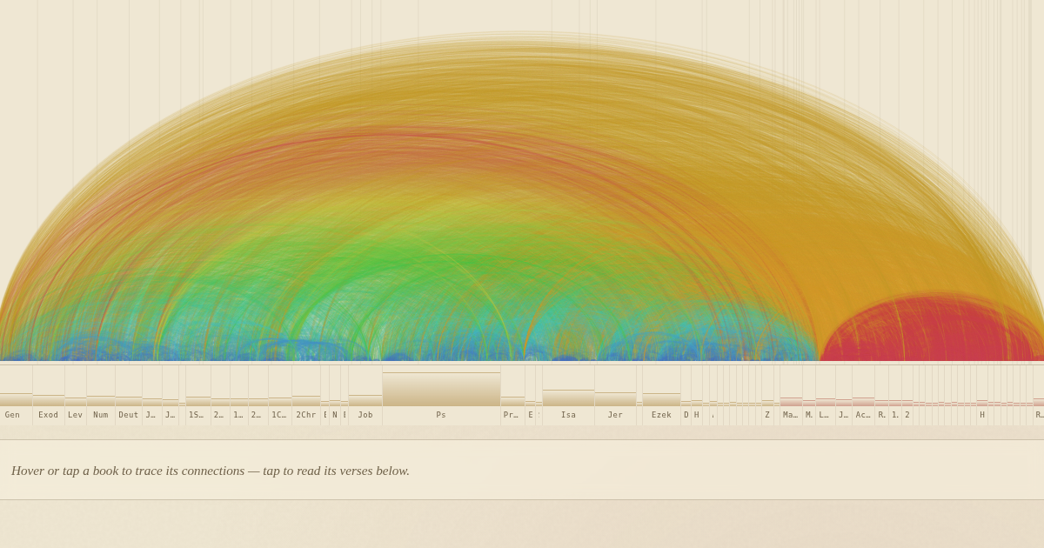This screenshot has height=548, width=1044.
Task: Open the 1C… (1 Chronicles) segment
Action: [x=280, y=395]
